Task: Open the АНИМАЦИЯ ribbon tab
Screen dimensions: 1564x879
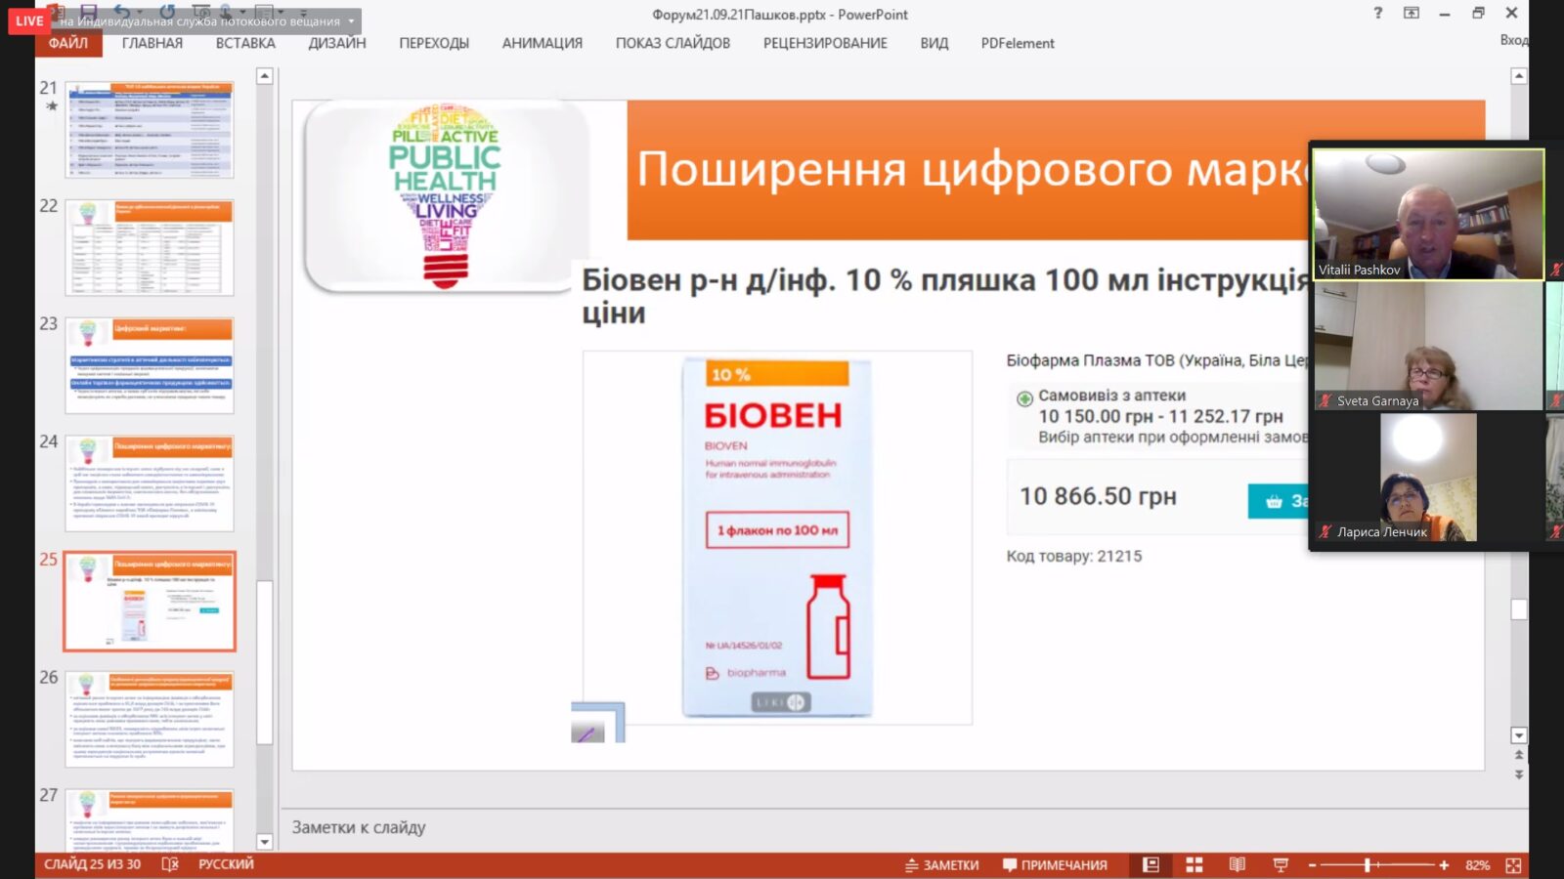Action: (543, 43)
